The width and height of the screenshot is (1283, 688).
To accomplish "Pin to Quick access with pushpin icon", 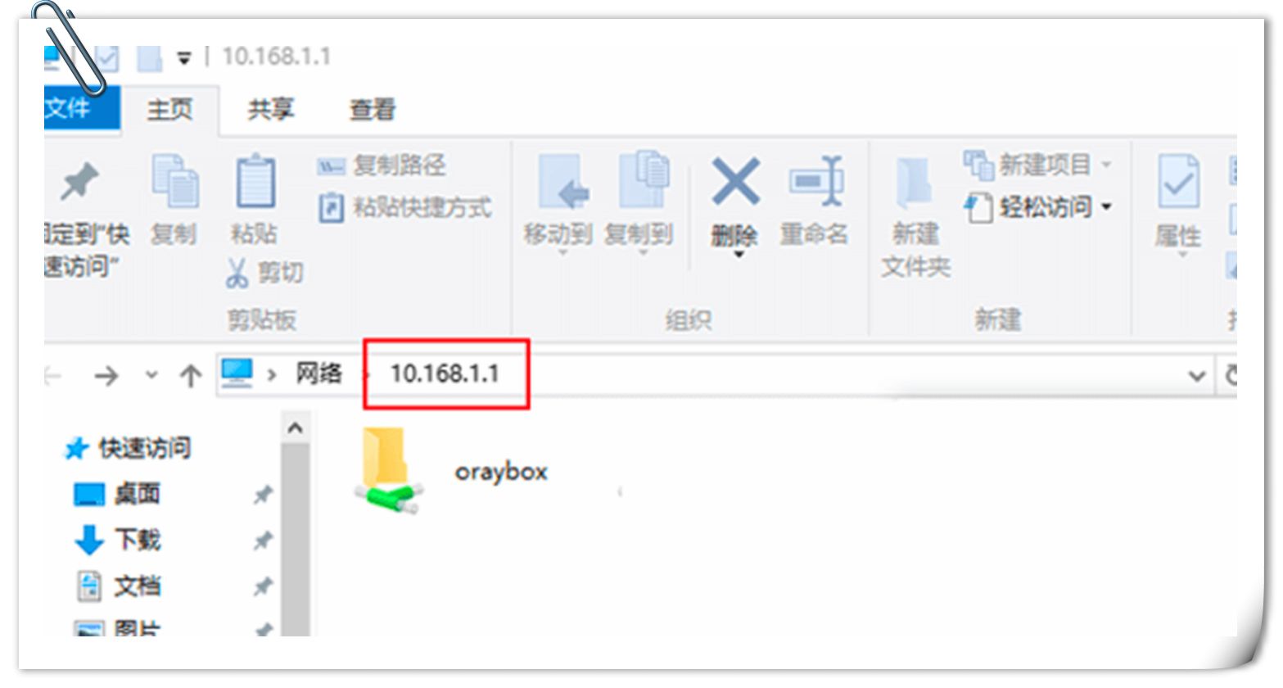I will coord(79,182).
